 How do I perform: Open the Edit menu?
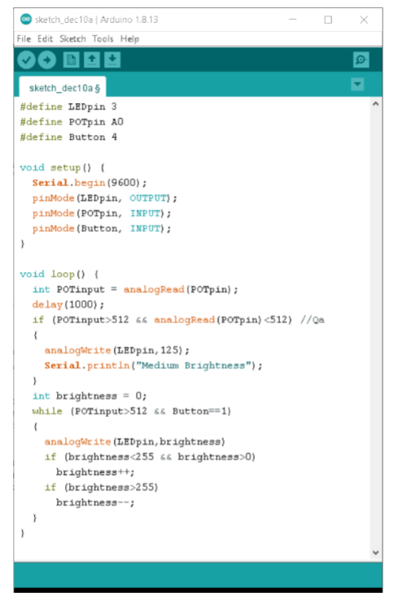coord(45,39)
